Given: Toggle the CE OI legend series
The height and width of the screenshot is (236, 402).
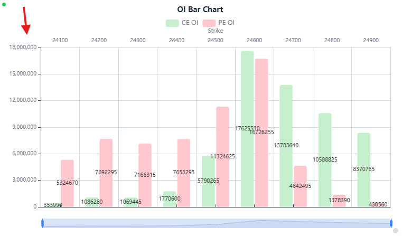Looking at the screenshot, I should click(182, 23).
